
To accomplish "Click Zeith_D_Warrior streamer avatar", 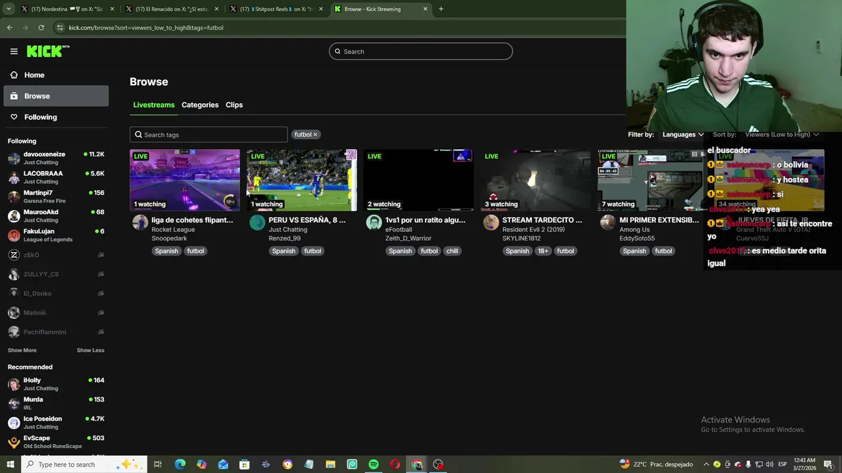I will [374, 223].
